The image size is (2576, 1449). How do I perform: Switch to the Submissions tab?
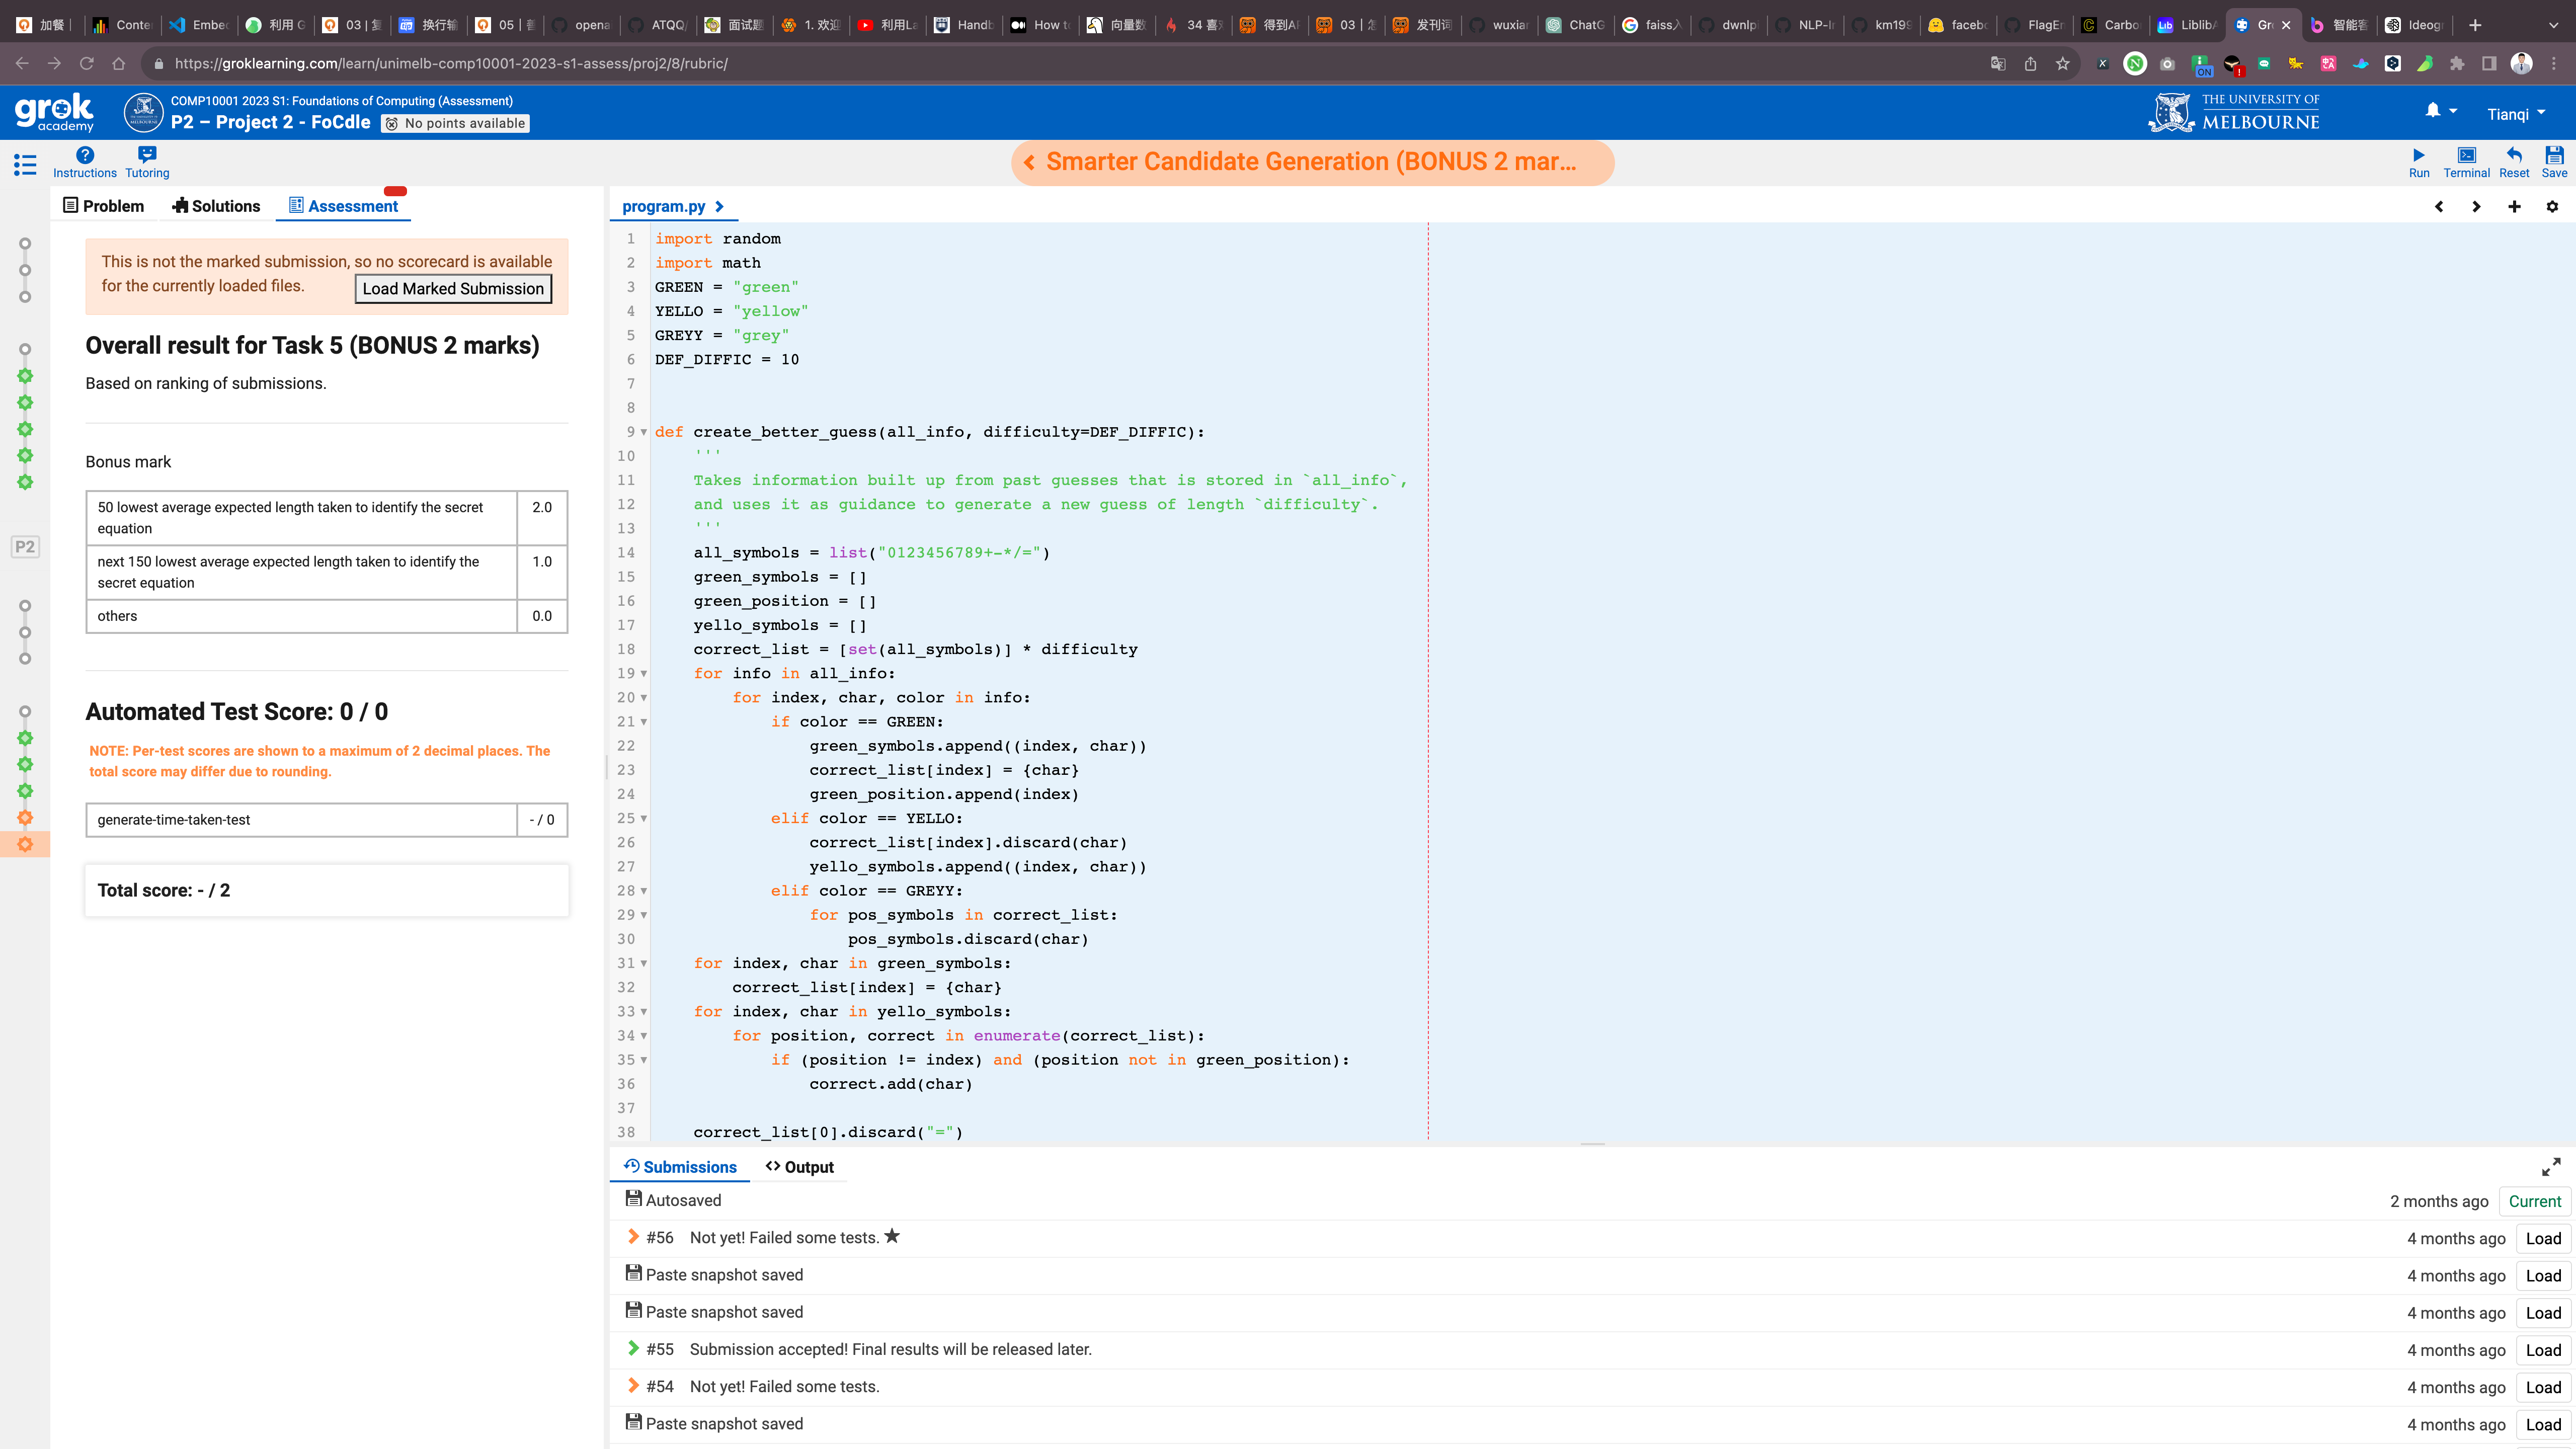[680, 1167]
